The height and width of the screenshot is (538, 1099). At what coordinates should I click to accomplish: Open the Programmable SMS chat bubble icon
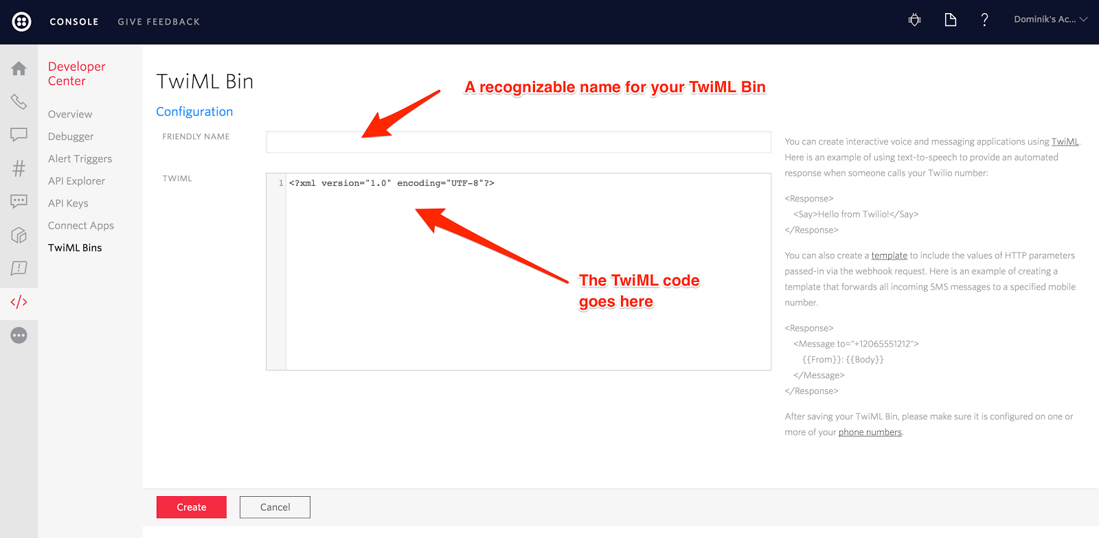19,134
